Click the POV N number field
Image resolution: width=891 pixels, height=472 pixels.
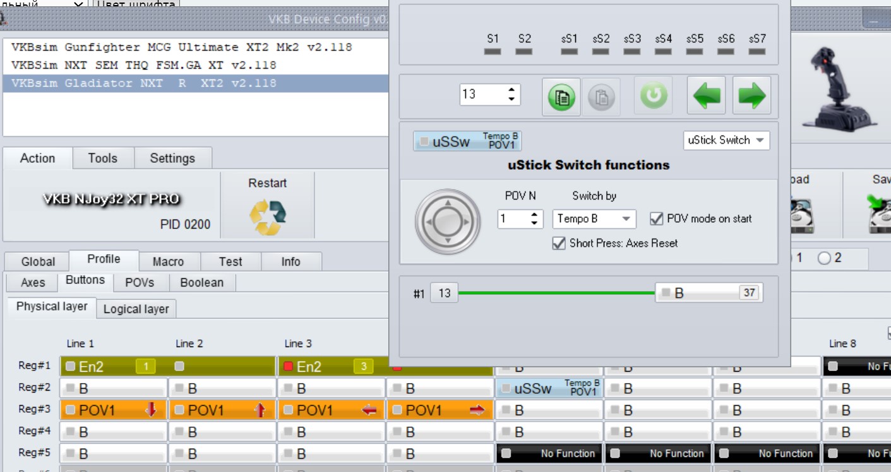click(x=513, y=219)
